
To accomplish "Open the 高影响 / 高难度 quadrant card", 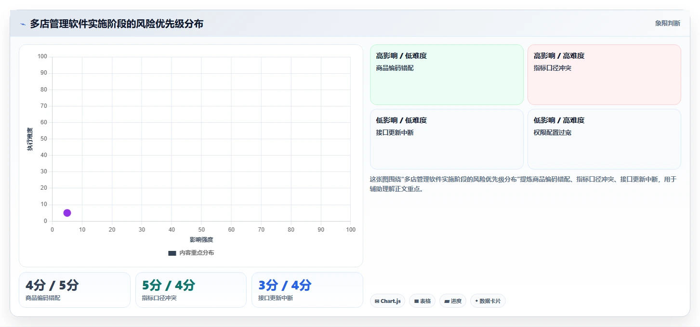I will click(x=604, y=75).
